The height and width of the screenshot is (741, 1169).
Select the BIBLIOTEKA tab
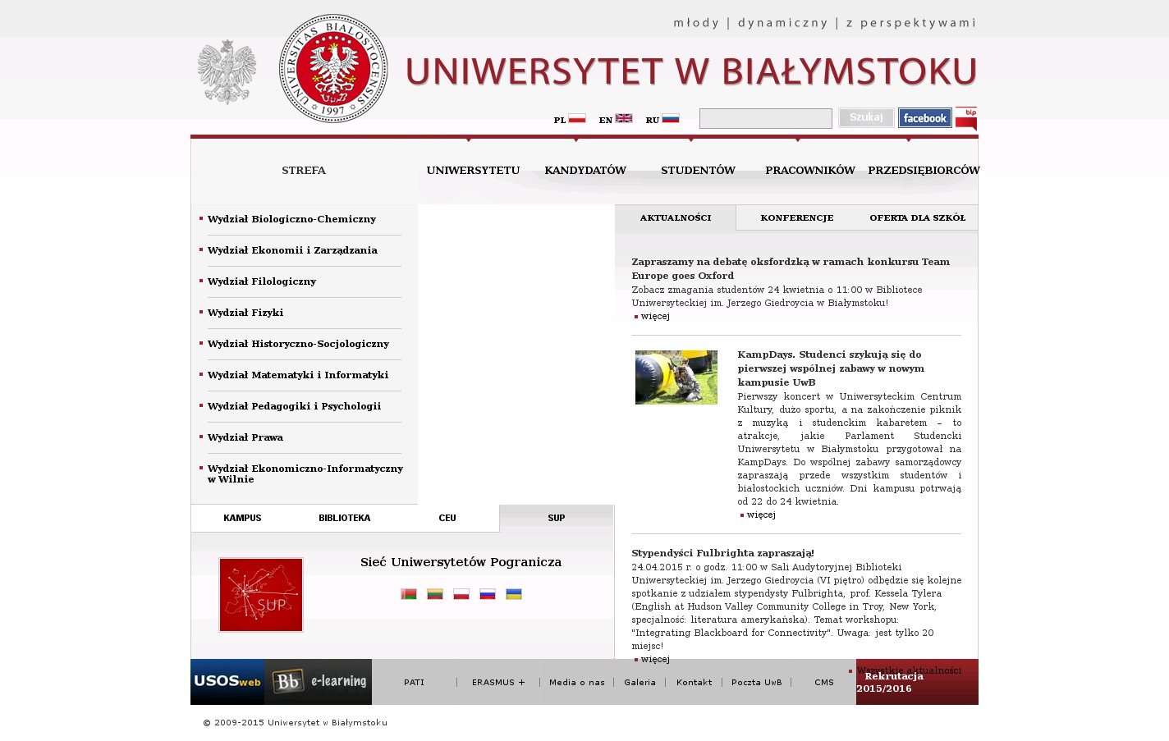345,518
